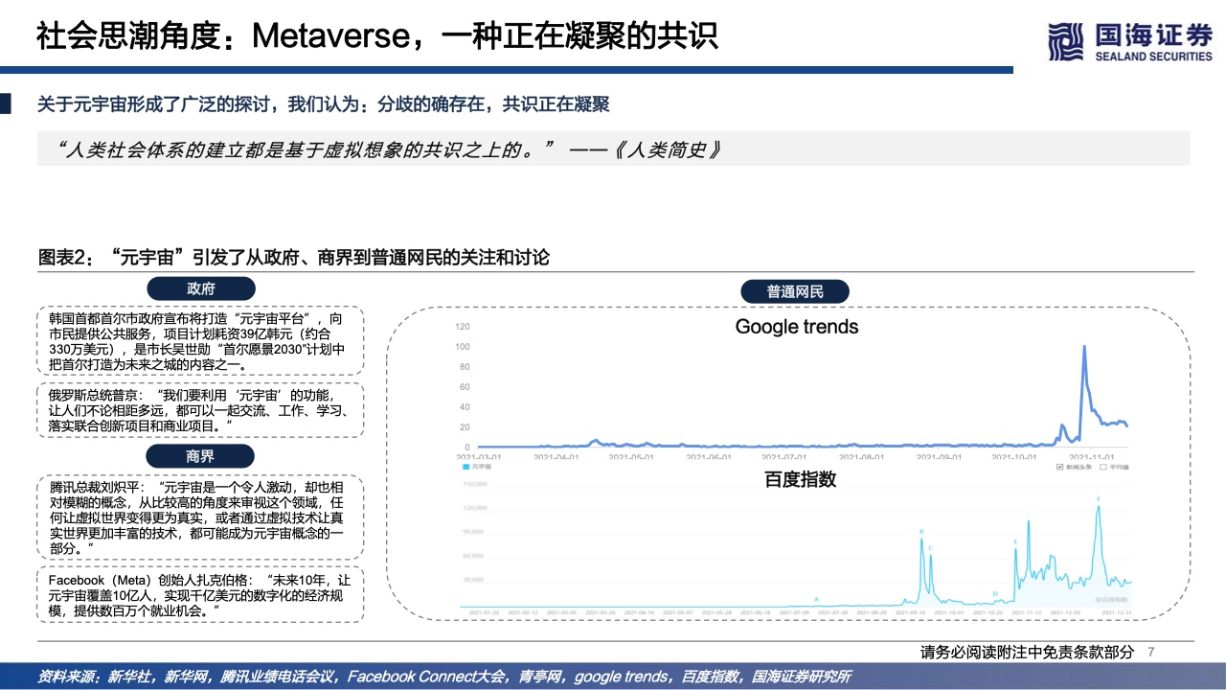Select the 国海证券 company name text
The image size is (1226, 690).
[1154, 35]
